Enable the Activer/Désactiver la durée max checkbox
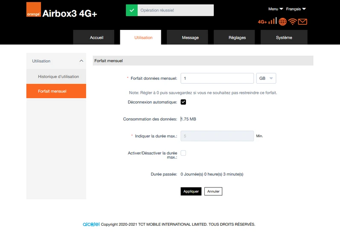 [x=183, y=153]
